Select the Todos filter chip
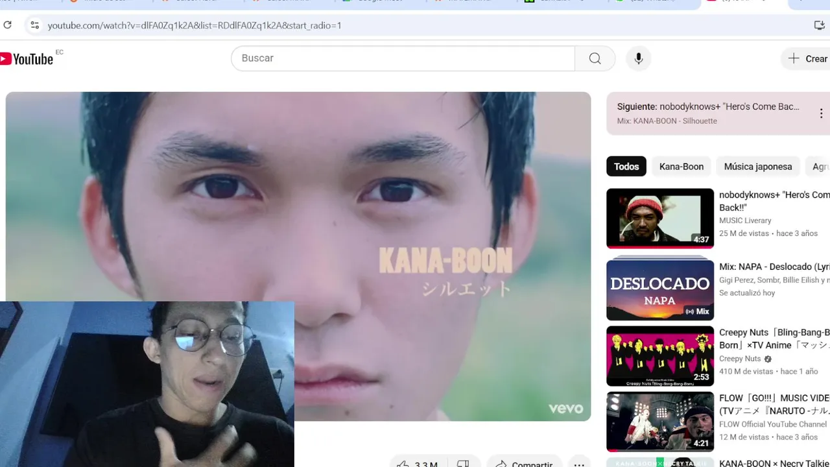 [626, 167]
